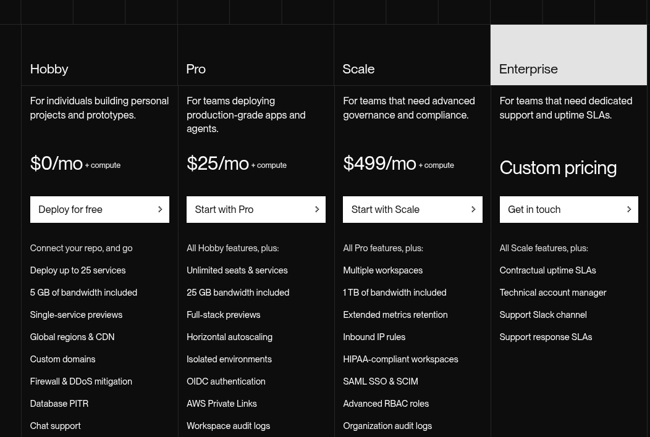Click the chevron icon on Start with Pro
Viewport: 650px width, 437px height.
tap(317, 210)
